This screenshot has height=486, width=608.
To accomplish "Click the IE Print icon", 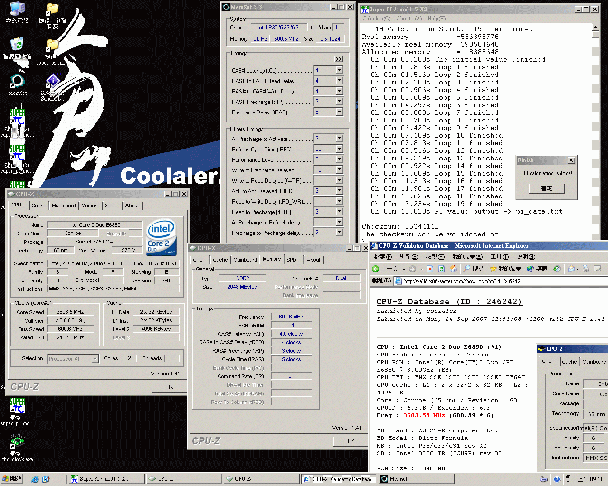I will click(586, 269).
